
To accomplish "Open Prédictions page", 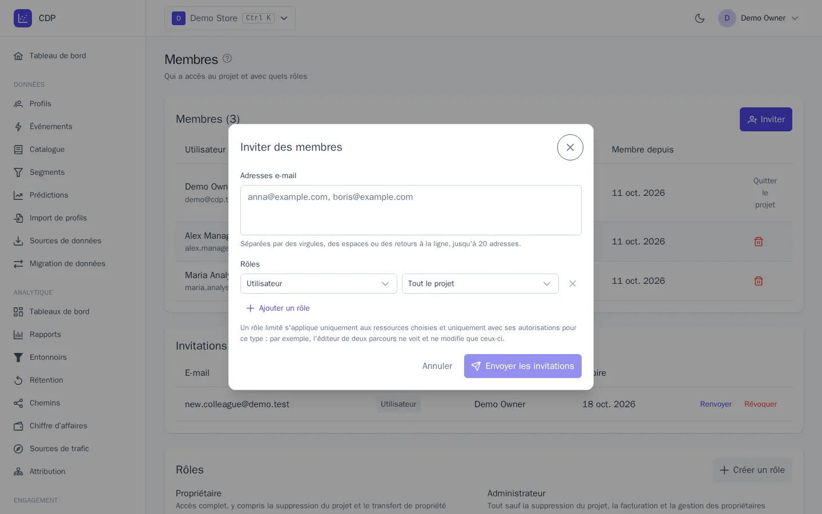I will coord(72,195).
